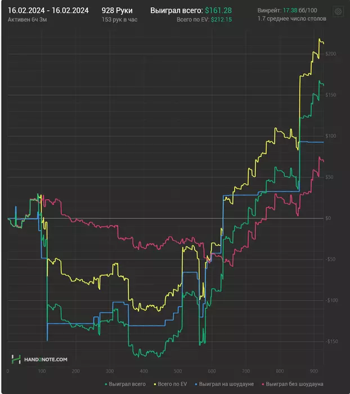This screenshot has width=350, height=394.
Task: Click the Hand2Note logo icon
Action: (x=16, y=359)
